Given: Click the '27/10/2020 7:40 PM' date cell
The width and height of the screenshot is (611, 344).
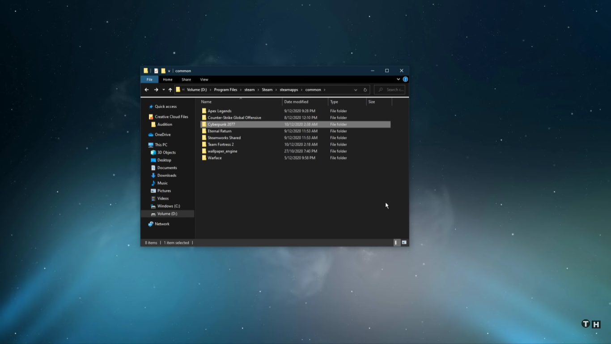Looking at the screenshot, I should coord(300,151).
